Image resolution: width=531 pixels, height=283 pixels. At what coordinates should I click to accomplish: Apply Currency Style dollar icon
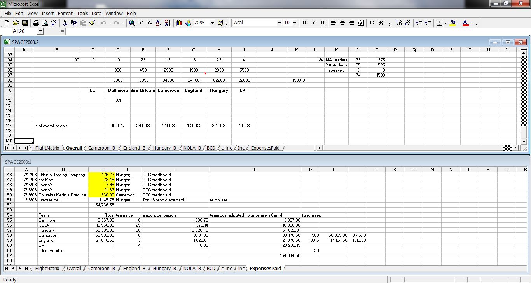pyautogui.click(x=372, y=23)
